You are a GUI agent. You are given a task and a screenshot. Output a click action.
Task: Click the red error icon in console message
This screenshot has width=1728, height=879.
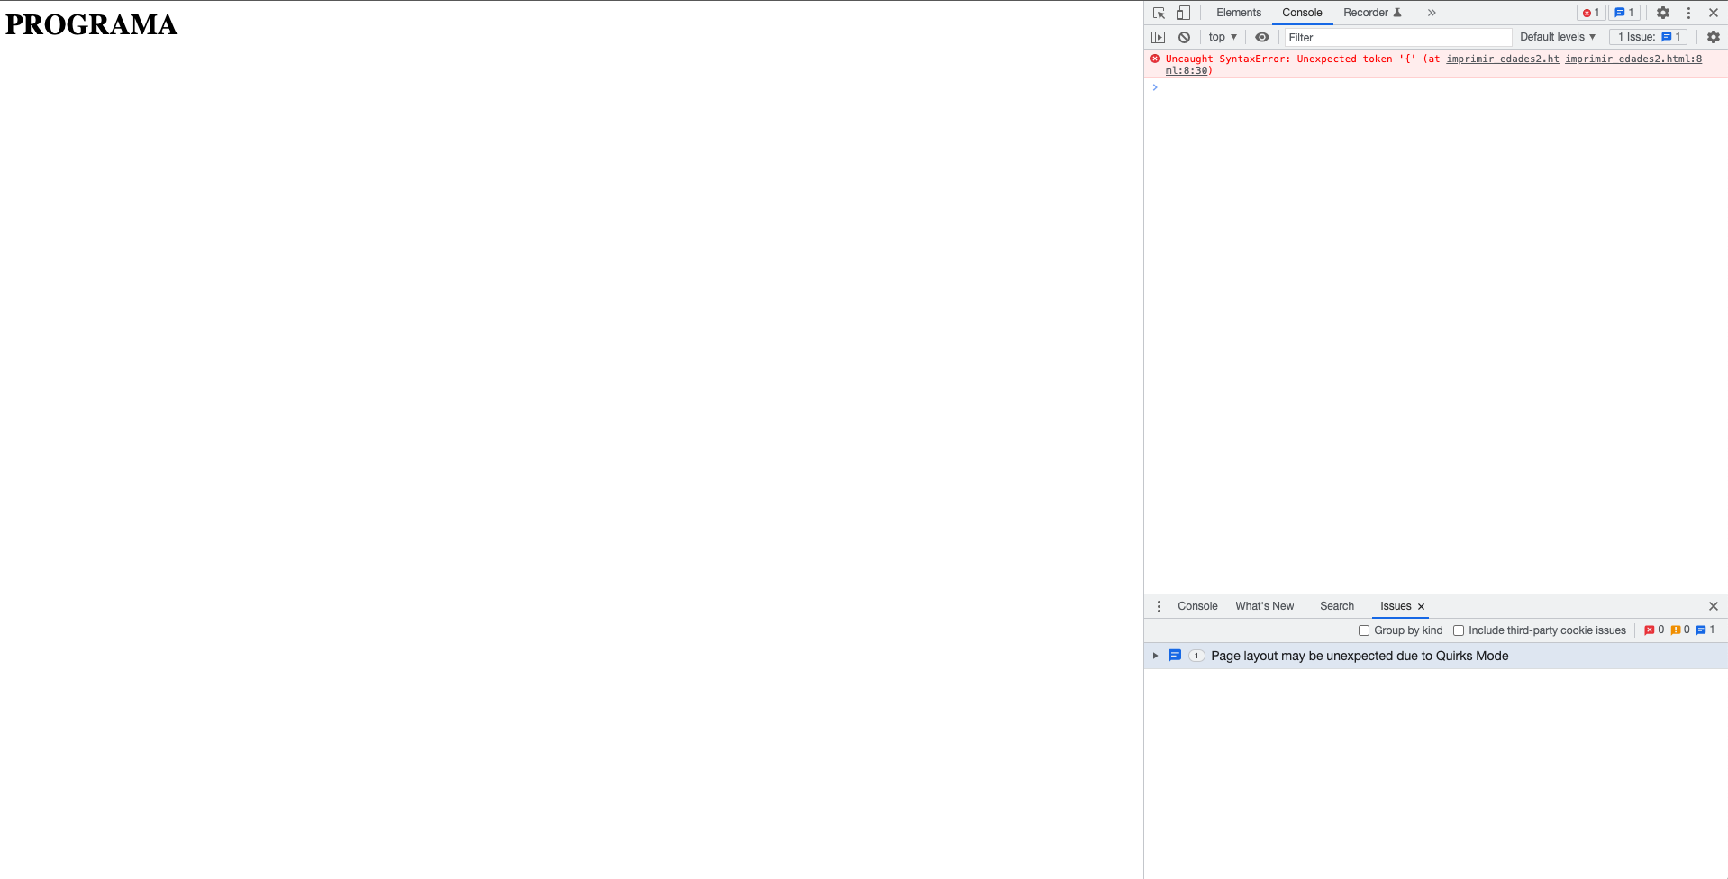[x=1155, y=59]
